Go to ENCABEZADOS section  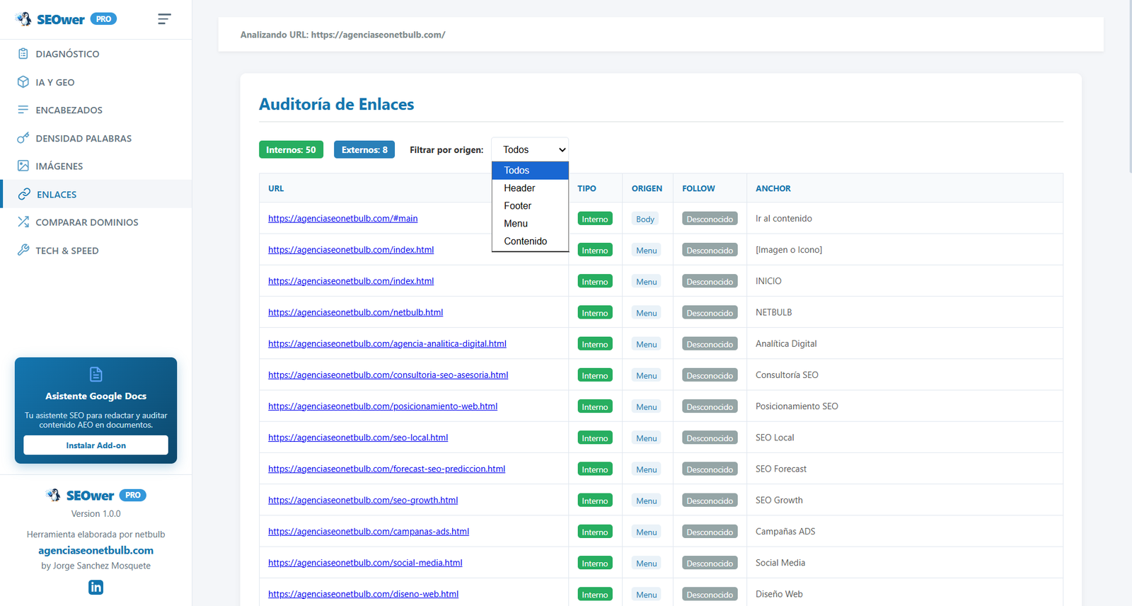[x=96, y=110]
